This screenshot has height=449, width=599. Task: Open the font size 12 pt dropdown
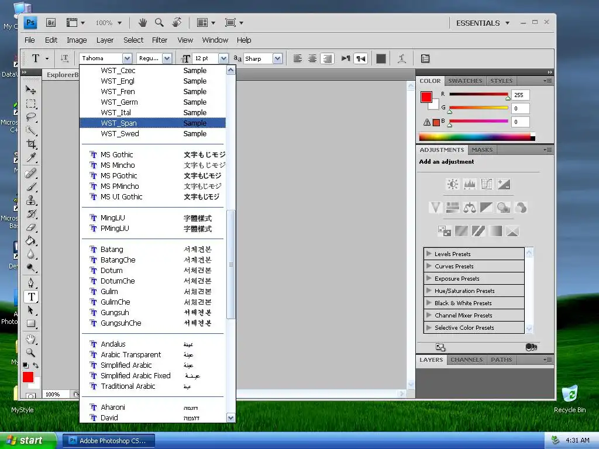point(223,58)
